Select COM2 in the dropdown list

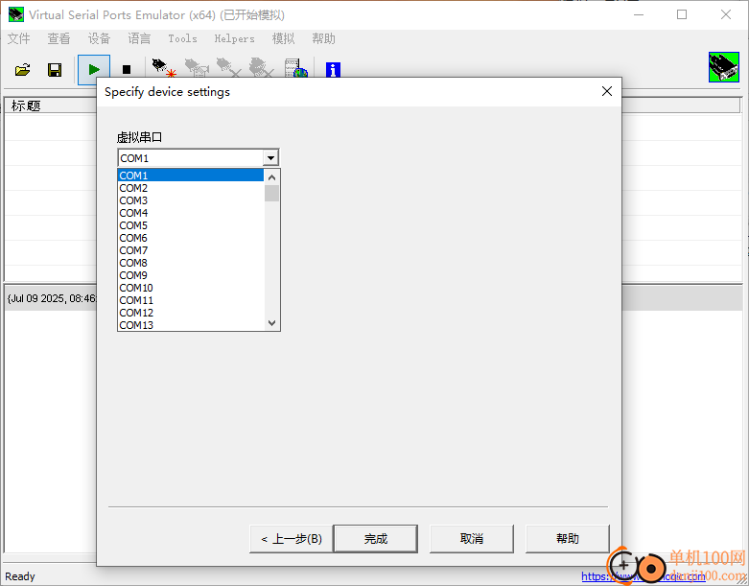(191, 188)
